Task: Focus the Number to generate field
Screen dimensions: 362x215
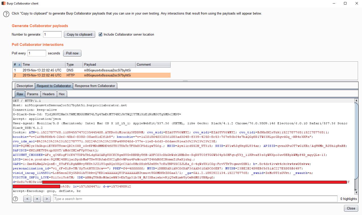Action: 52,34
